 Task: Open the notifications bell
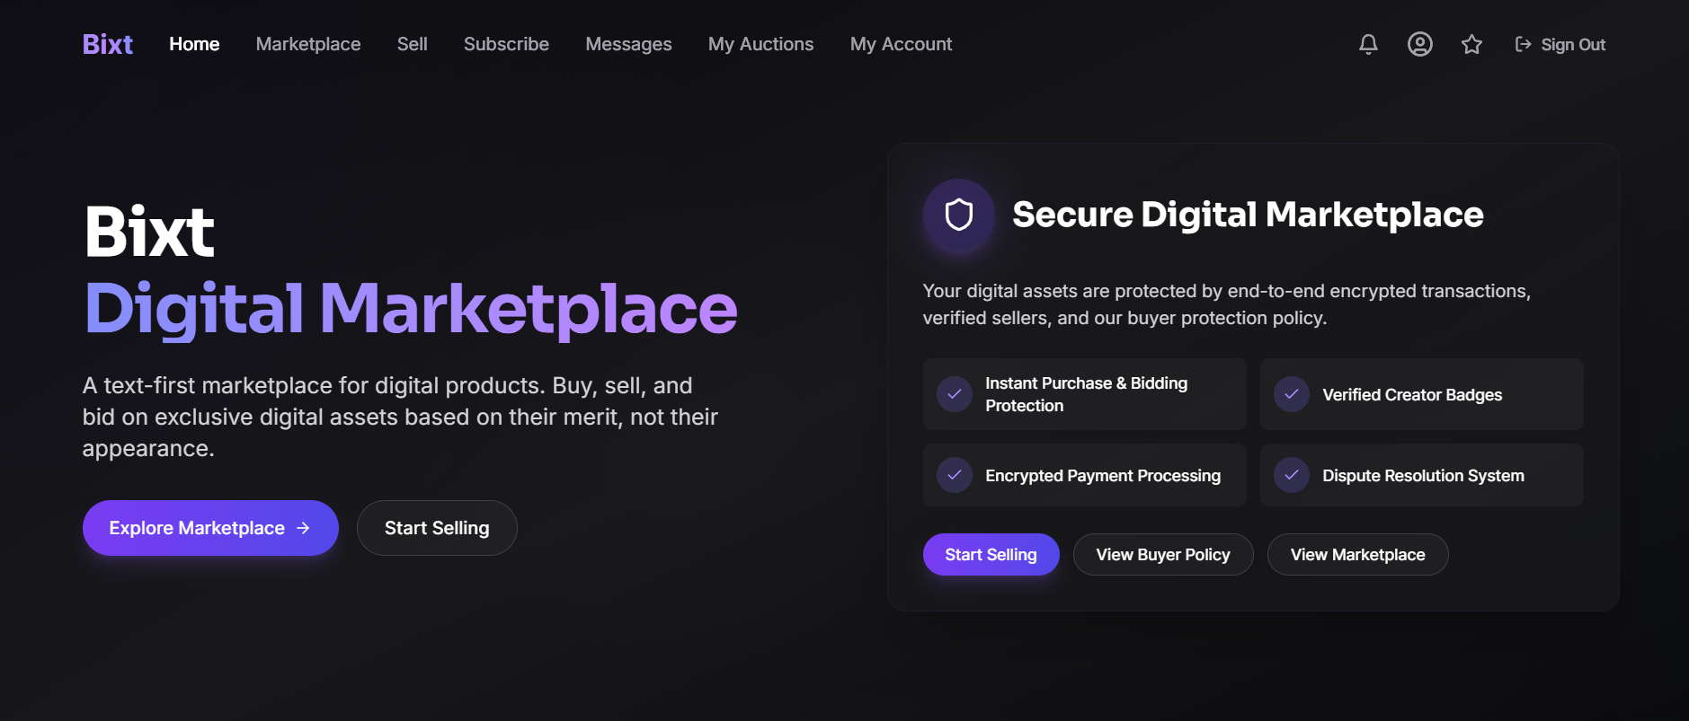click(1368, 44)
